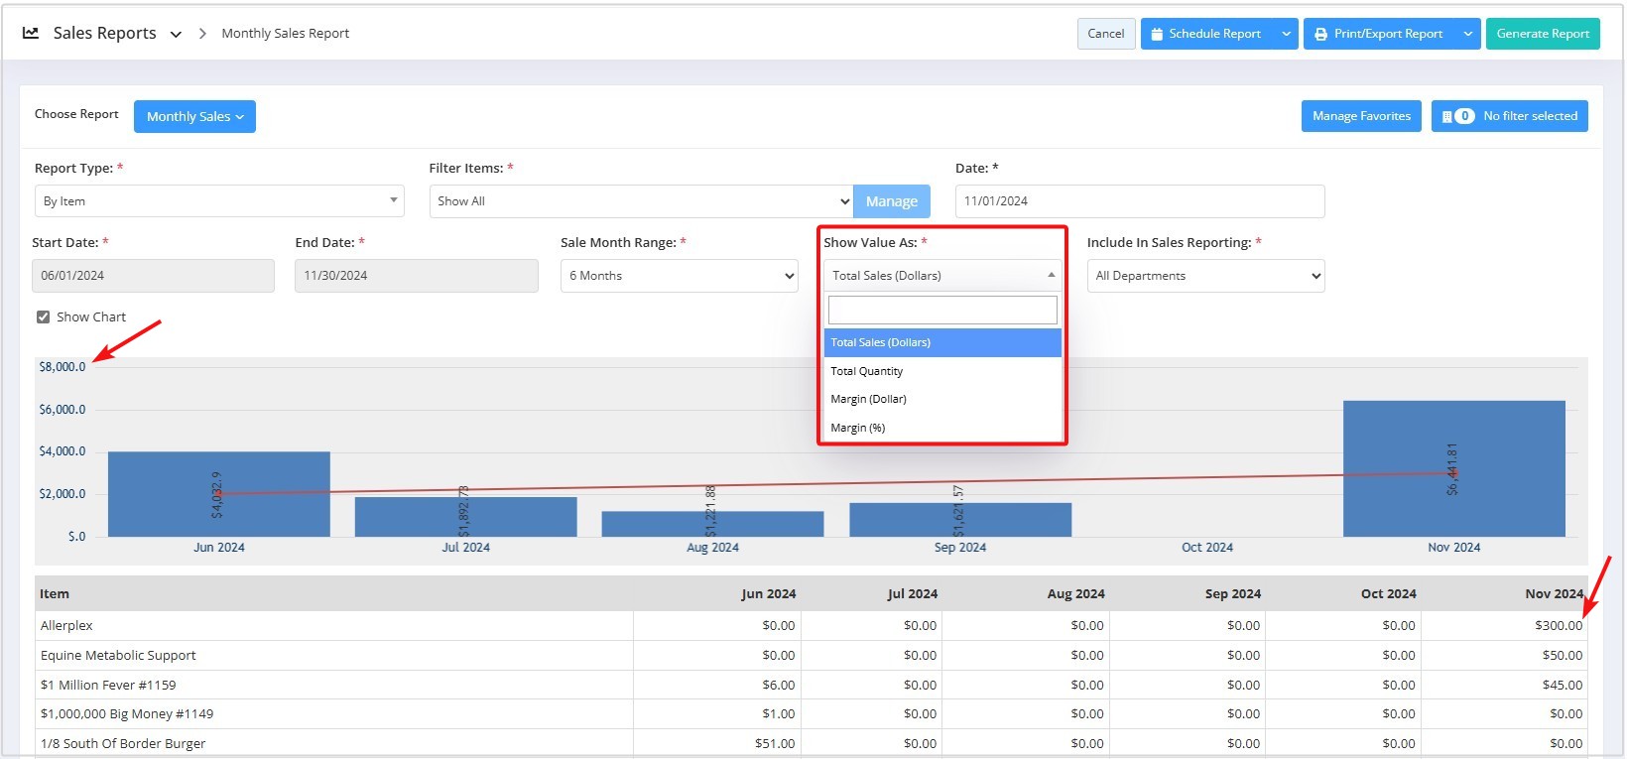This screenshot has width=1627, height=759.
Task: Click the Date field 11/01/2024
Action: (x=1140, y=201)
